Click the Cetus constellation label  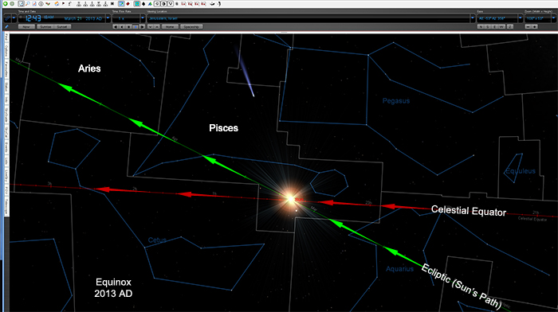pyautogui.click(x=157, y=240)
